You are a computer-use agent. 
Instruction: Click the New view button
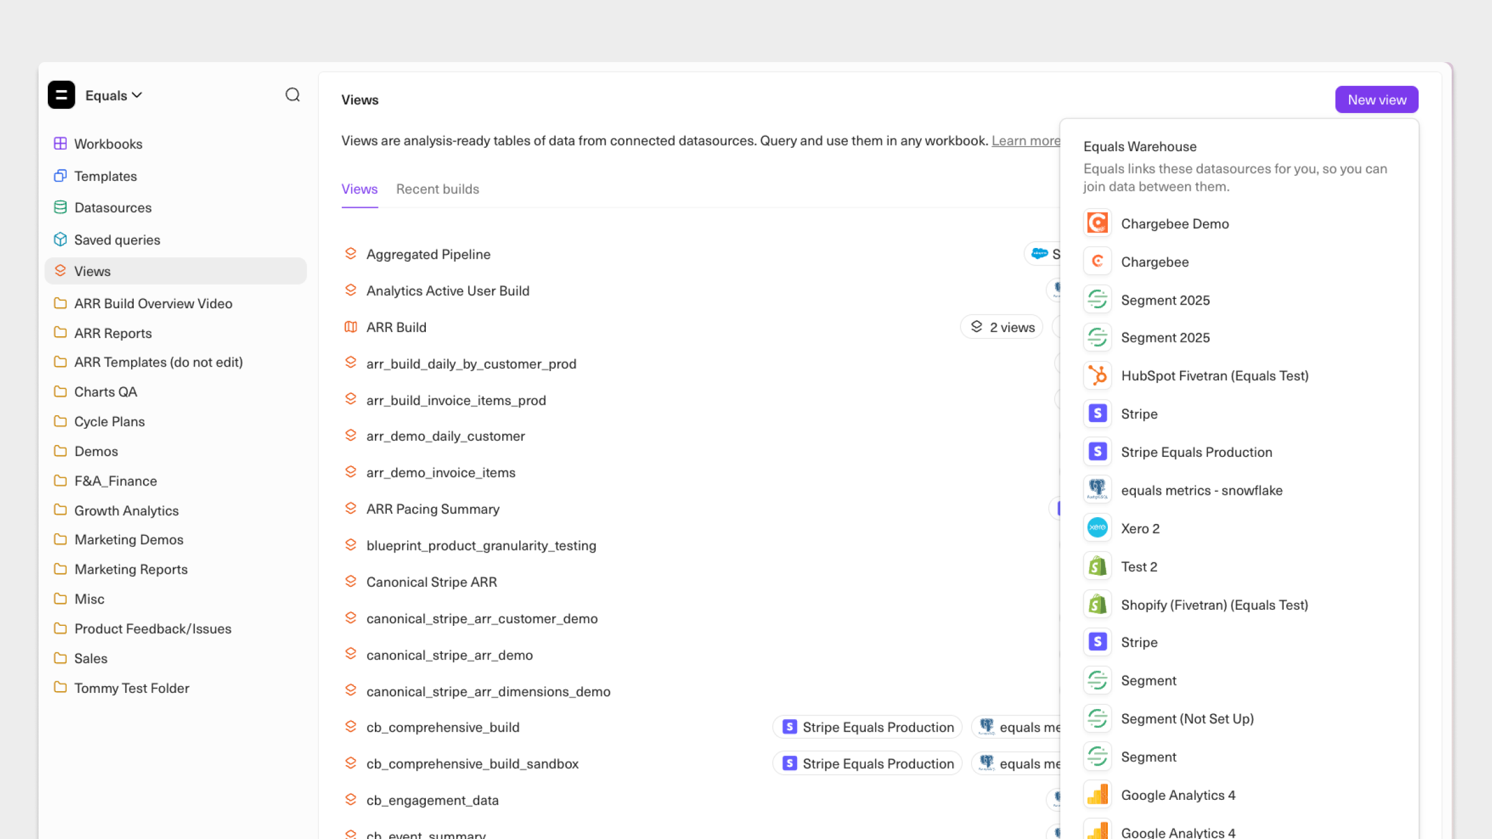click(1376, 99)
